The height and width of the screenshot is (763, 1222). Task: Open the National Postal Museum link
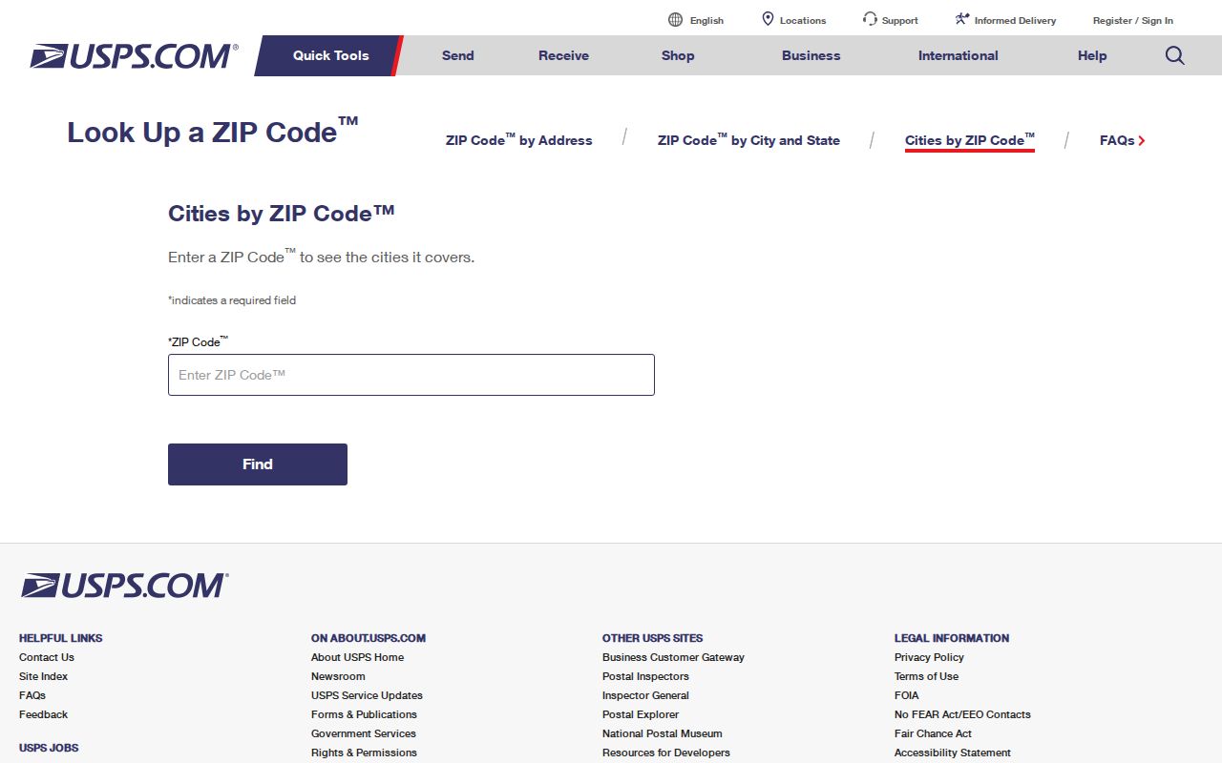point(663,733)
